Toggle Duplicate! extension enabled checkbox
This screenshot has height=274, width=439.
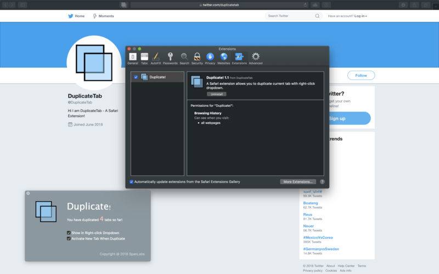(x=136, y=77)
